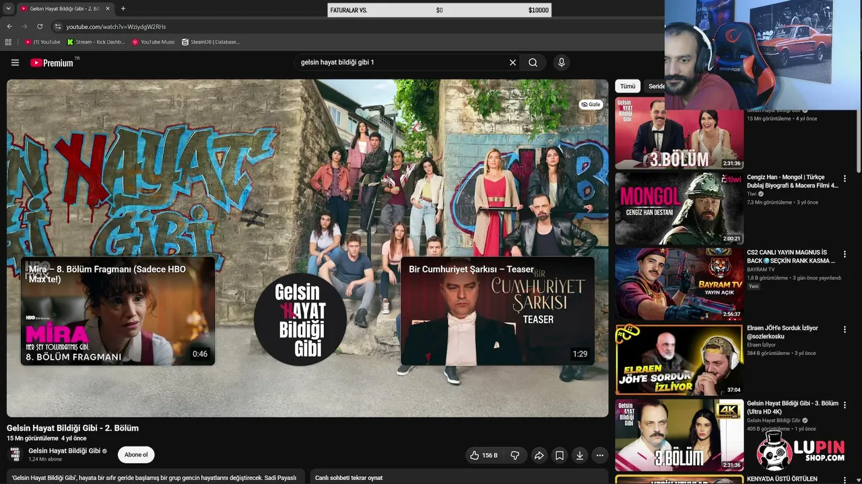
Task: Clear the search box text
Action: pos(512,63)
